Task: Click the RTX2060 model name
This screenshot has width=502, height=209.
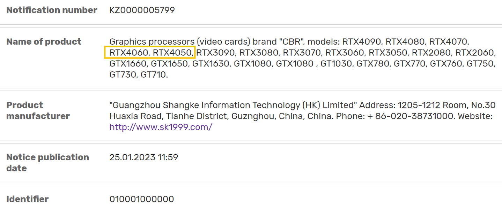Action: point(475,53)
